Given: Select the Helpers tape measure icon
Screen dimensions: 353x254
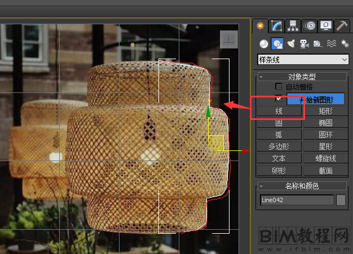Looking at the screenshot, I should point(317,43).
